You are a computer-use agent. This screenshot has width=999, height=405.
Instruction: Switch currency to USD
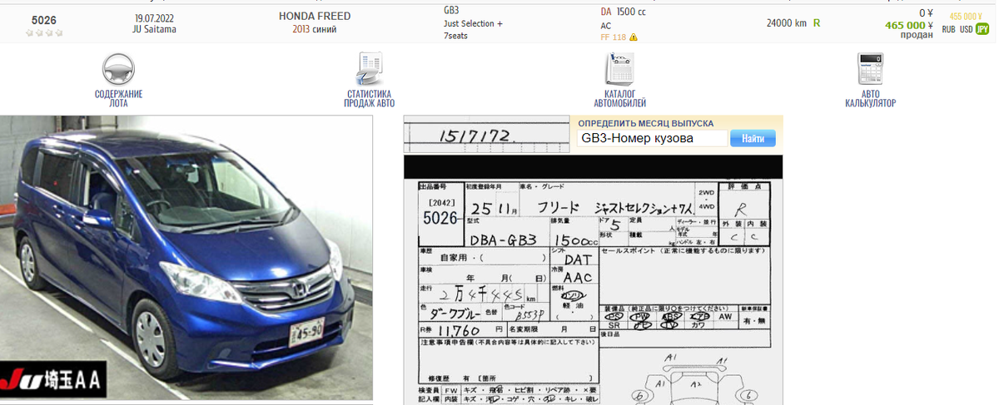[x=967, y=29]
